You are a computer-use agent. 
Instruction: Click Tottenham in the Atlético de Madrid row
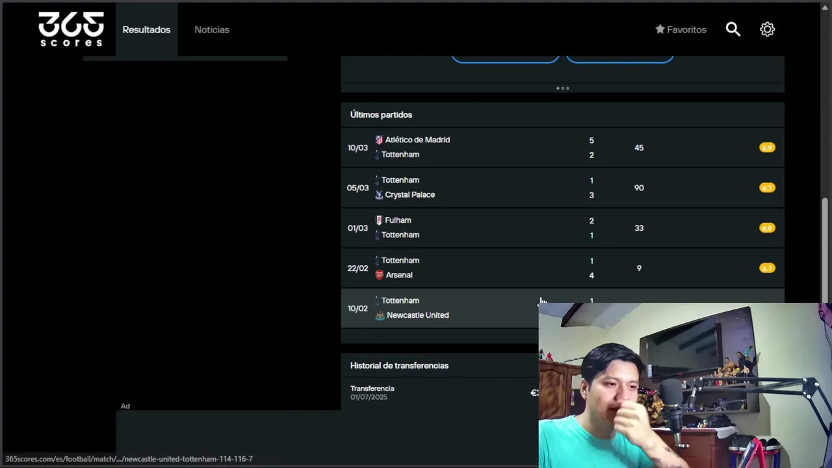pos(400,155)
